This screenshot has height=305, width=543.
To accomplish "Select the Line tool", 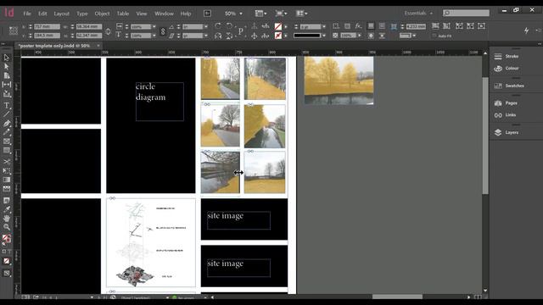I will pos(6,114).
